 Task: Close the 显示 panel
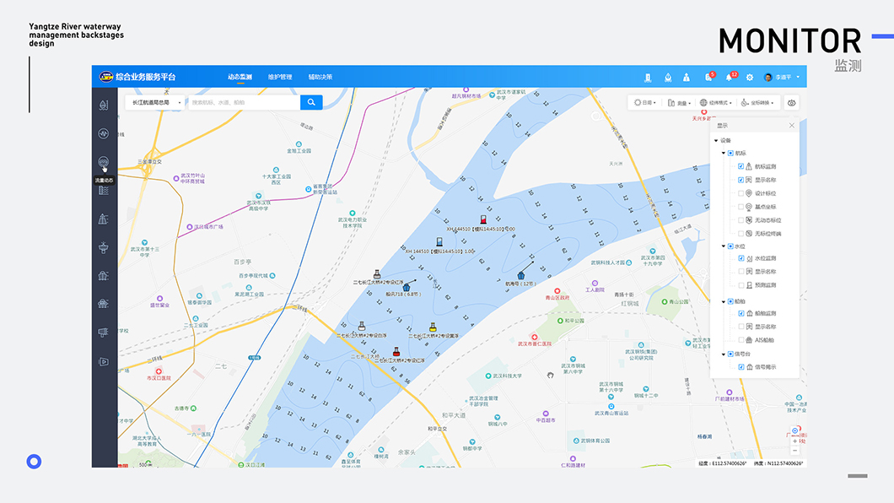[x=791, y=126]
